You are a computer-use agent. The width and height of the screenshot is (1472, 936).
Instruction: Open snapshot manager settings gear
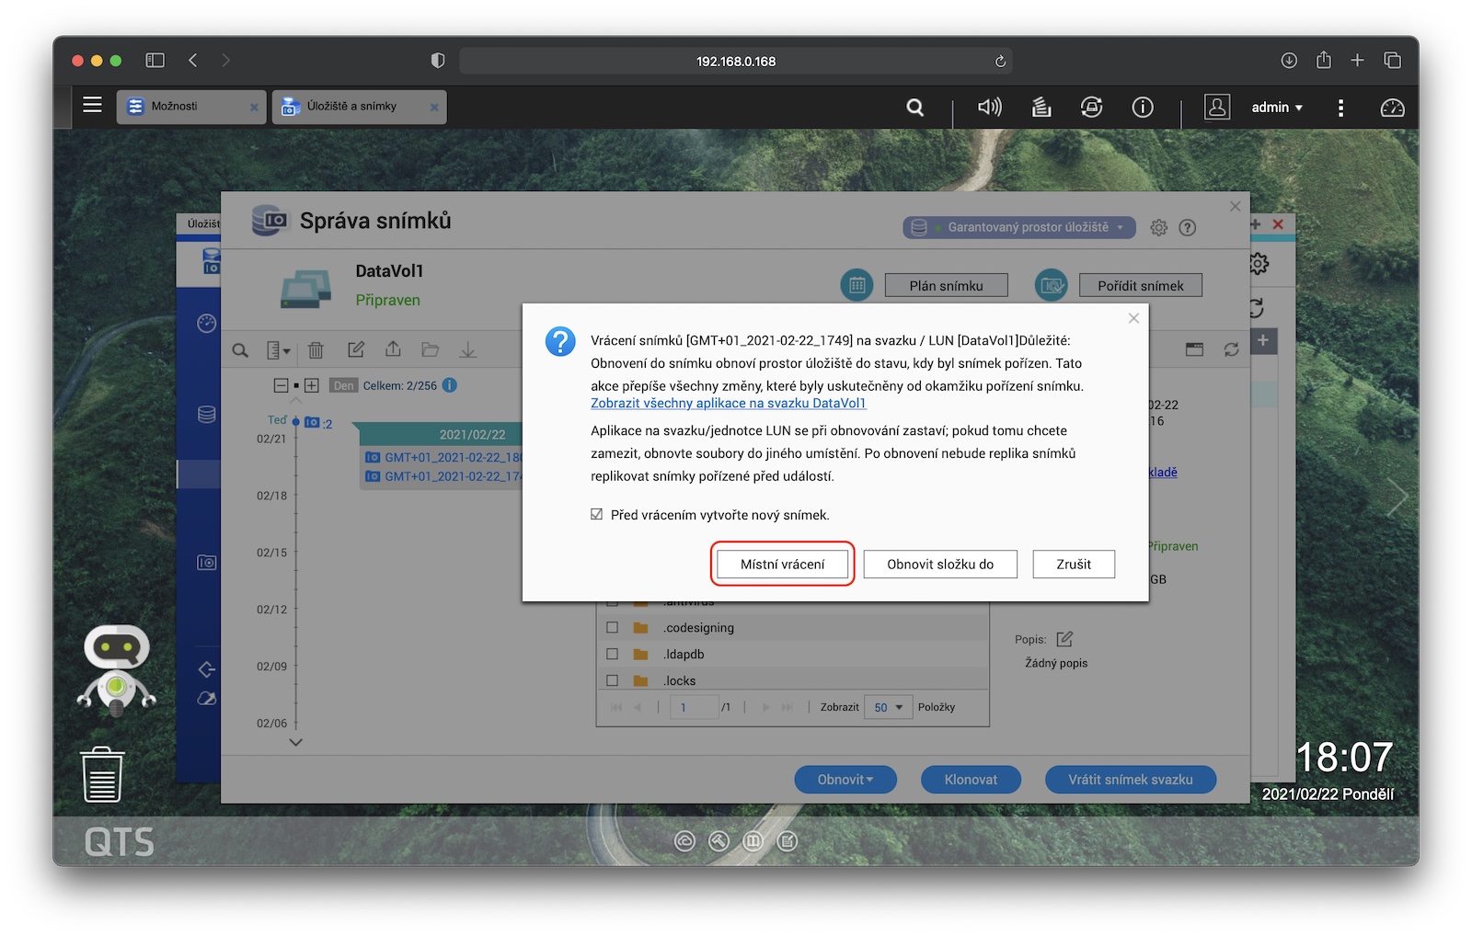click(x=1158, y=227)
